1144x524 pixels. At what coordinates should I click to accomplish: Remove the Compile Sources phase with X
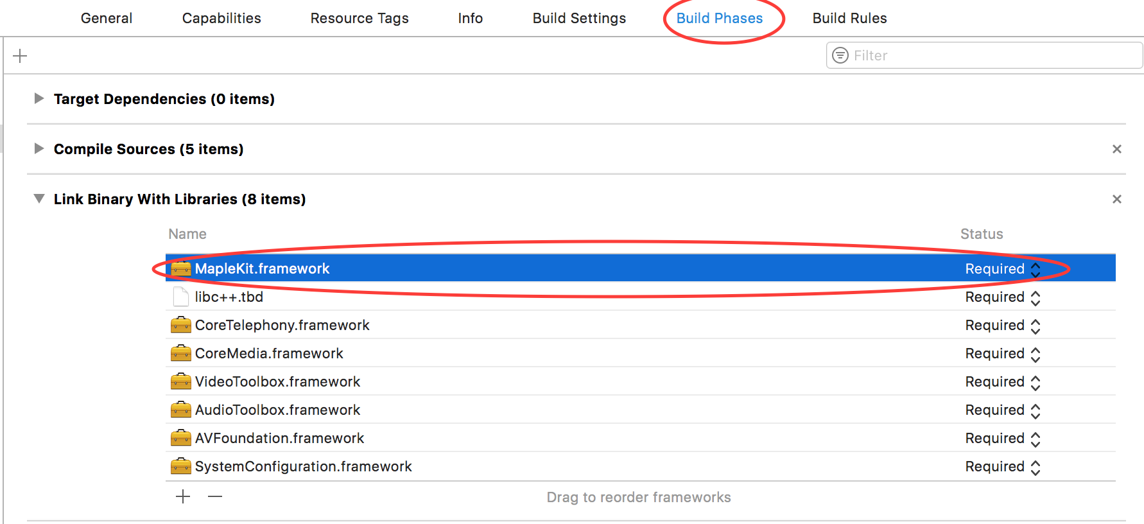point(1117,149)
